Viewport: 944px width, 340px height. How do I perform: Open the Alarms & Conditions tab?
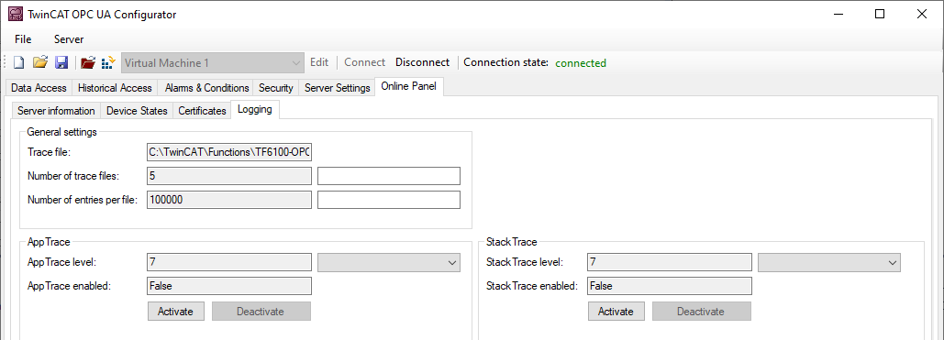pyautogui.click(x=206, y=88)
